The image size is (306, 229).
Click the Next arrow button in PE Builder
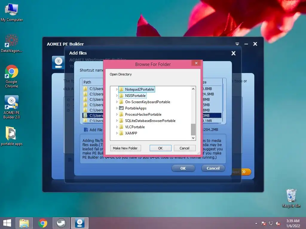click(x=241, y=172)
